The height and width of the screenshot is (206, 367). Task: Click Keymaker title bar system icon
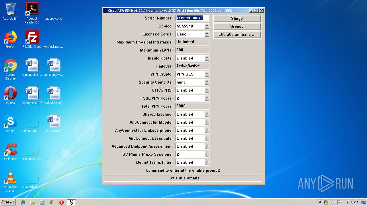(106, 11)
